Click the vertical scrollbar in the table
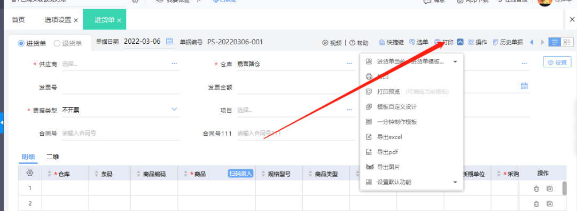The height and width of the screenshot is (211, 577). [x=565, y=188]
